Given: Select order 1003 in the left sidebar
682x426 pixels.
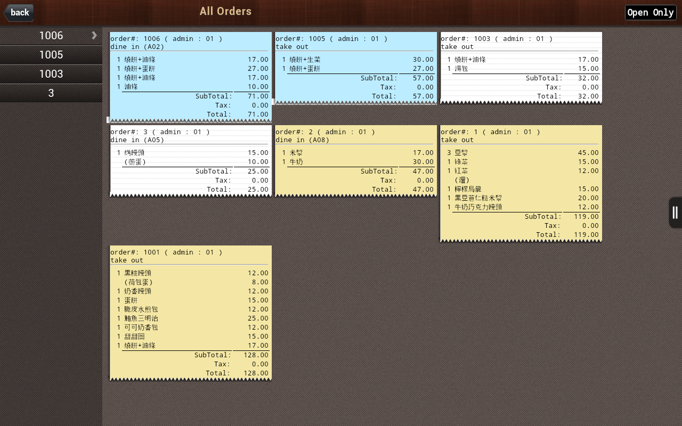Looking at the screenshot, I should tap(51, 73).
